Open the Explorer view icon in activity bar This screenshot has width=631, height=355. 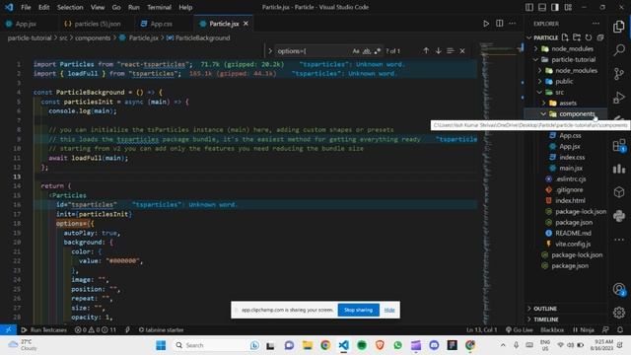619,27
